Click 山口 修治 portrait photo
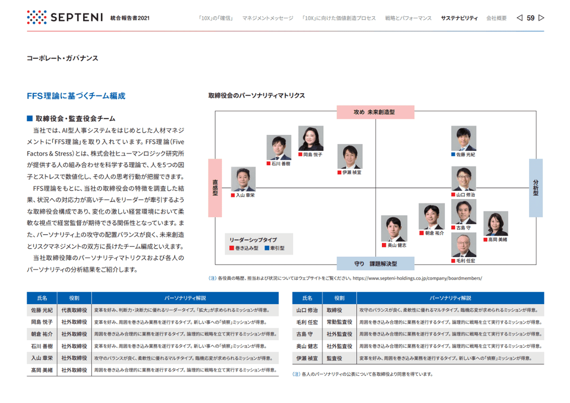The height and width of the screenshot is (403, 570). (464, 179)
